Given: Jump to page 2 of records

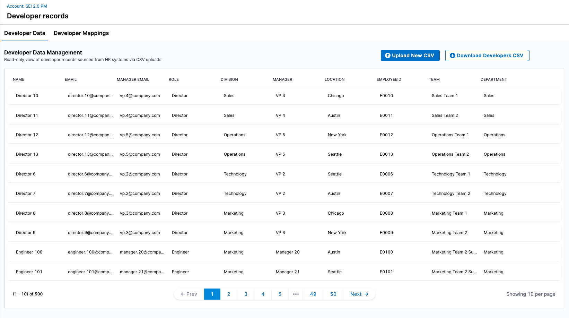Looking at the screenshot, I should click(x=229, y=294).
